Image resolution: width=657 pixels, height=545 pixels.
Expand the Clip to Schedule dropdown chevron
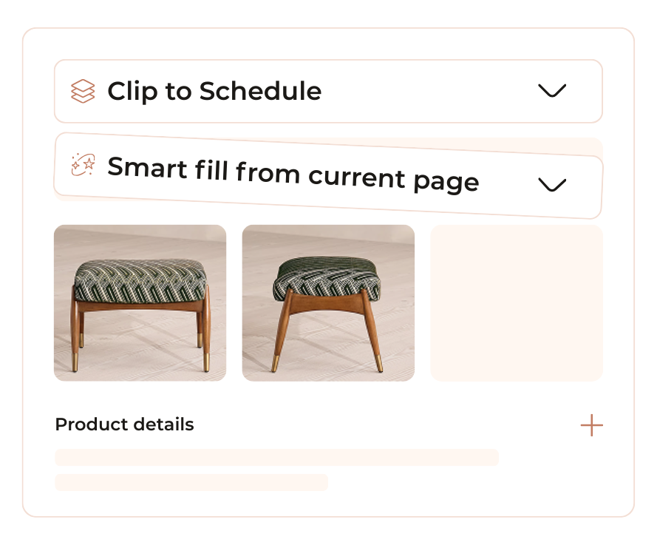tap(553, 91)
